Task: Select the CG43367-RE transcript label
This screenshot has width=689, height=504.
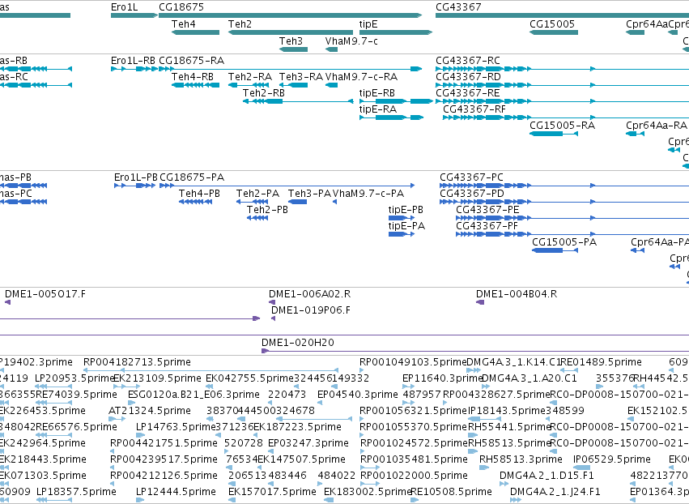Action: click(468, 93)
